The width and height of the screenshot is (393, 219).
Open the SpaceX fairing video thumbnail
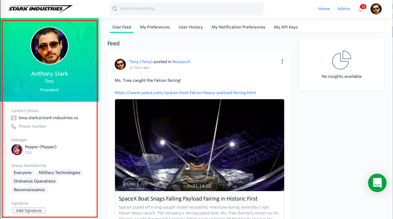200,145
